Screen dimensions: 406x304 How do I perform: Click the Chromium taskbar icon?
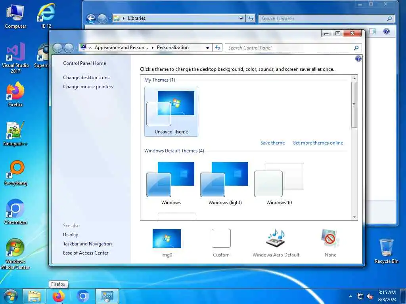[83, 296]
